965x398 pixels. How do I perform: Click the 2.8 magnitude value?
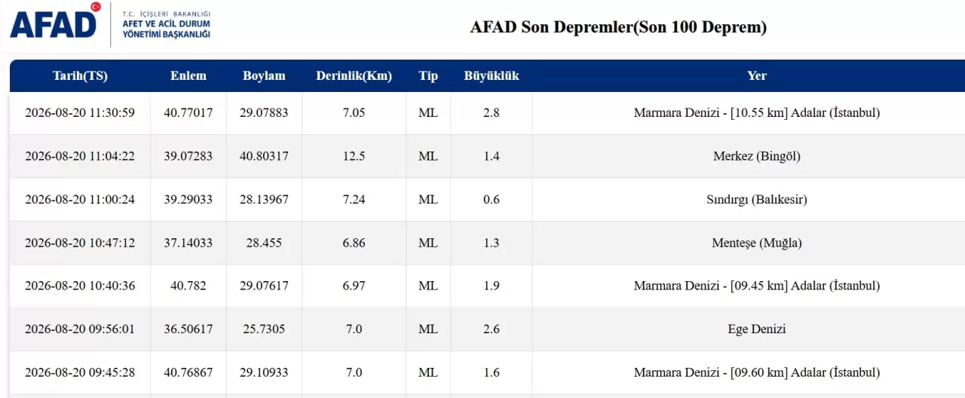492,113
